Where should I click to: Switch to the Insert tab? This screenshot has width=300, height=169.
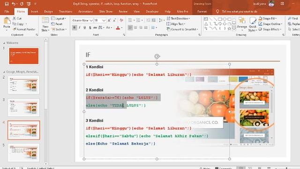[x=34, y=11]
